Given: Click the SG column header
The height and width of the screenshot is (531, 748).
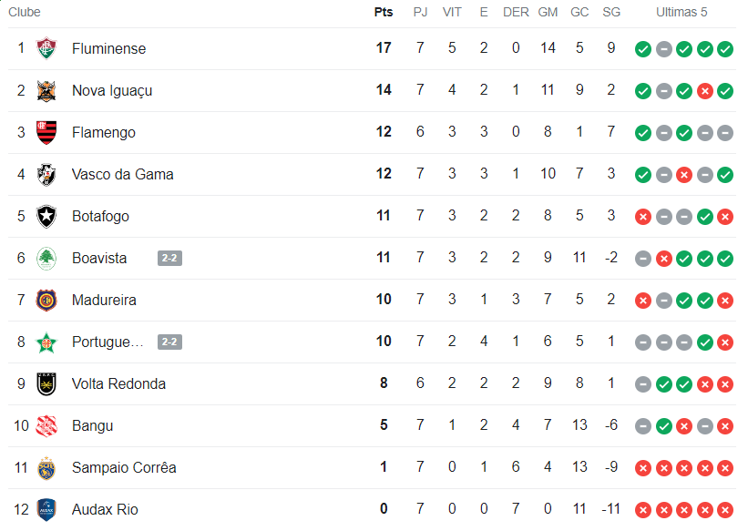Looking at the screenshot, I should 611,12.
